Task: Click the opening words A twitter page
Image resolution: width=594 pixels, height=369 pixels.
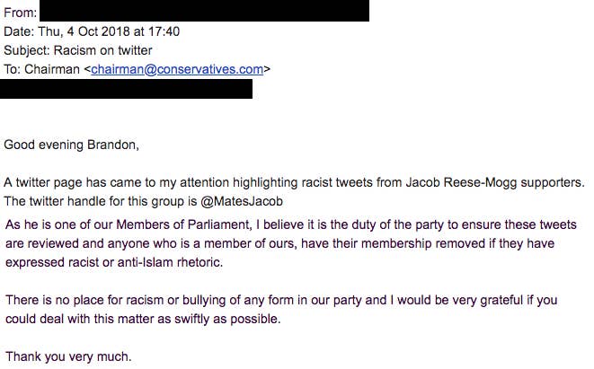Action: [x=43, y=183]
